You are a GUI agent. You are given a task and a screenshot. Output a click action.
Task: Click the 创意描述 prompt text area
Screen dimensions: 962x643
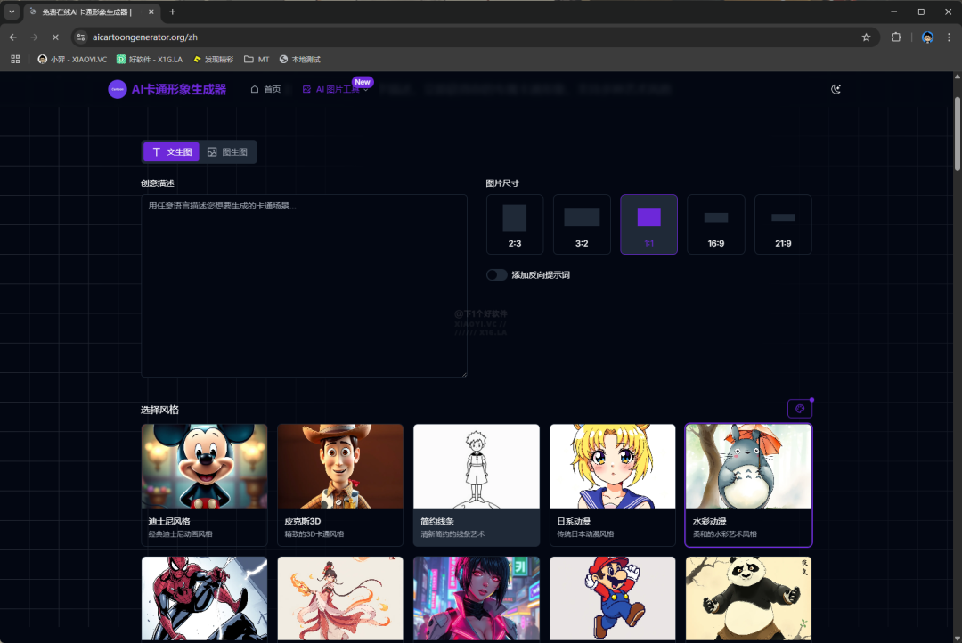tap(304, 285)
